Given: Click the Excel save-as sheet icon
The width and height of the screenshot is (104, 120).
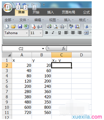Looking at the screenshot, I should click(x=26, y=26).
